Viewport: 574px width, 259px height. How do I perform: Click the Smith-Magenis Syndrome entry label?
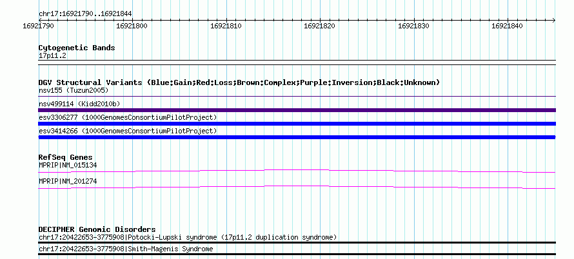126,249
